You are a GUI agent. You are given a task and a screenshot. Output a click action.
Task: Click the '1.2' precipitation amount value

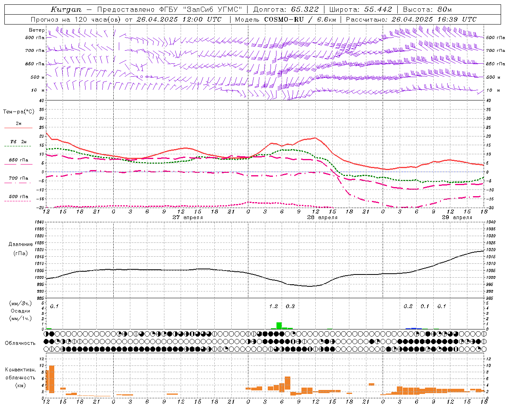[273, 306]
